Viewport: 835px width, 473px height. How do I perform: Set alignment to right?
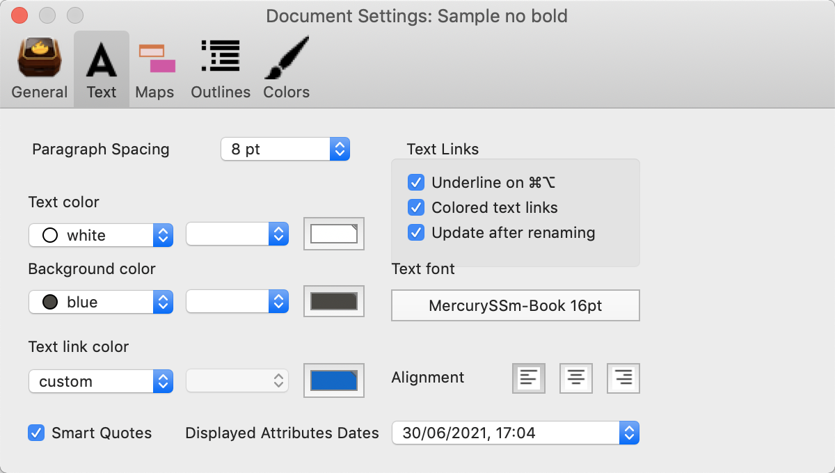coord(623,378)
